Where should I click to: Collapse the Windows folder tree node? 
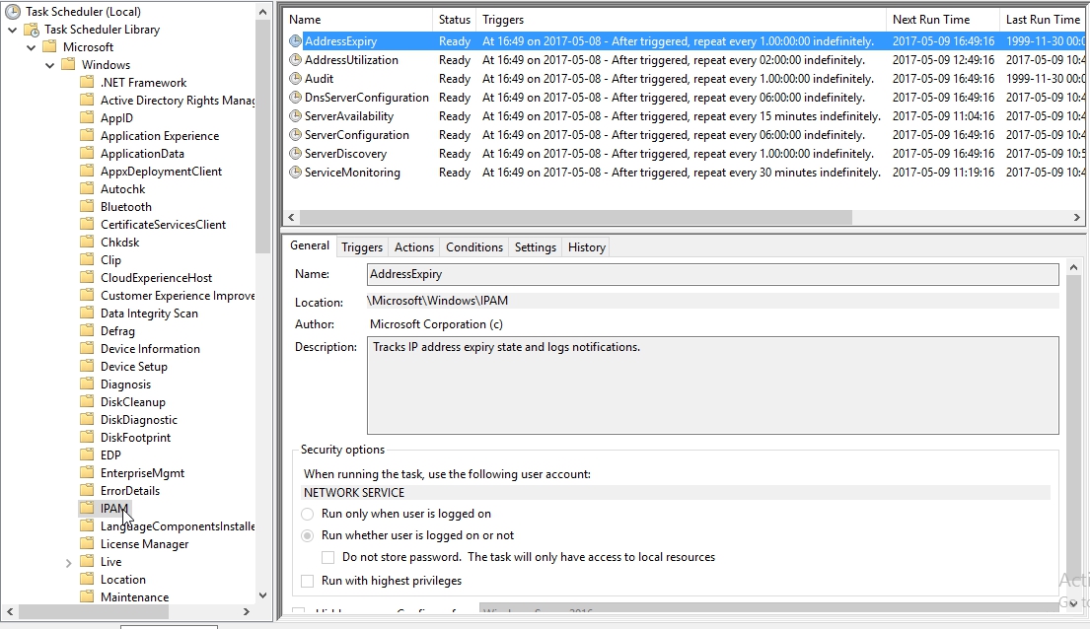[x=48, y=65]
